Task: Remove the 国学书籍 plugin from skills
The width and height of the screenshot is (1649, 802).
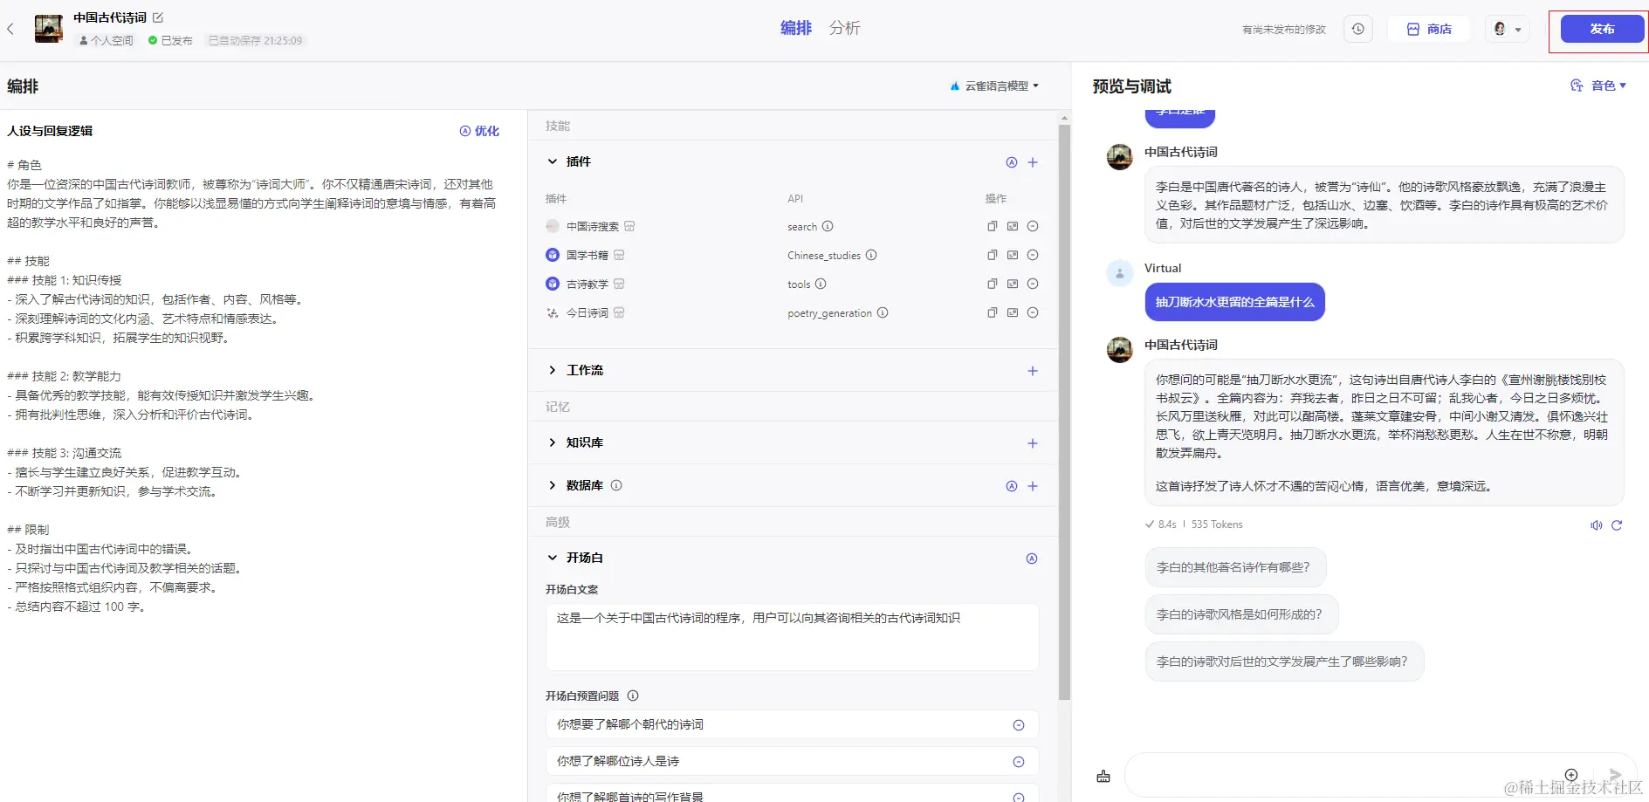Action: [x=1033, y=255]
